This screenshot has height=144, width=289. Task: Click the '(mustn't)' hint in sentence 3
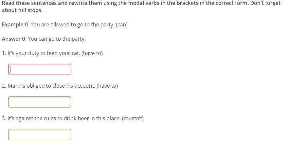tap(133, 118)
